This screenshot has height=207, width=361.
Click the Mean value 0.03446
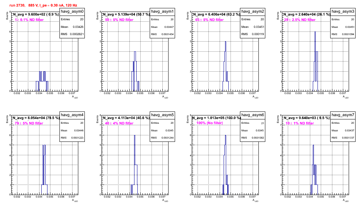79,130
